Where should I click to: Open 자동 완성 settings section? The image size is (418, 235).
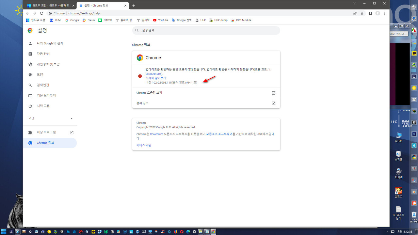(50, 54)
